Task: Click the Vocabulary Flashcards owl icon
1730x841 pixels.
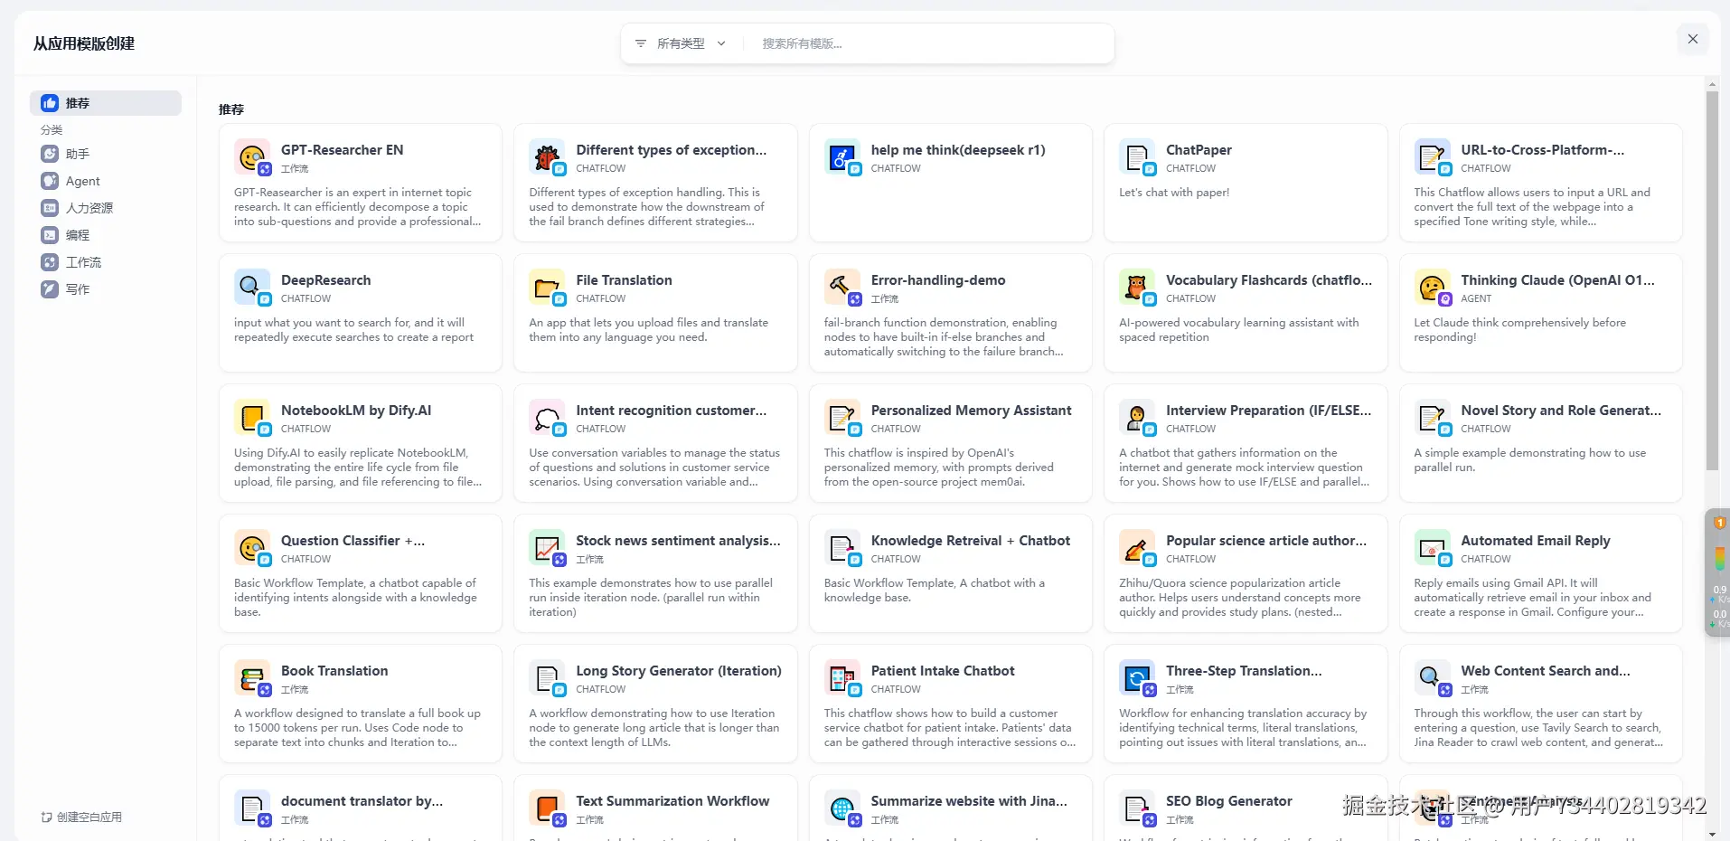Action: coord(1137,288)
